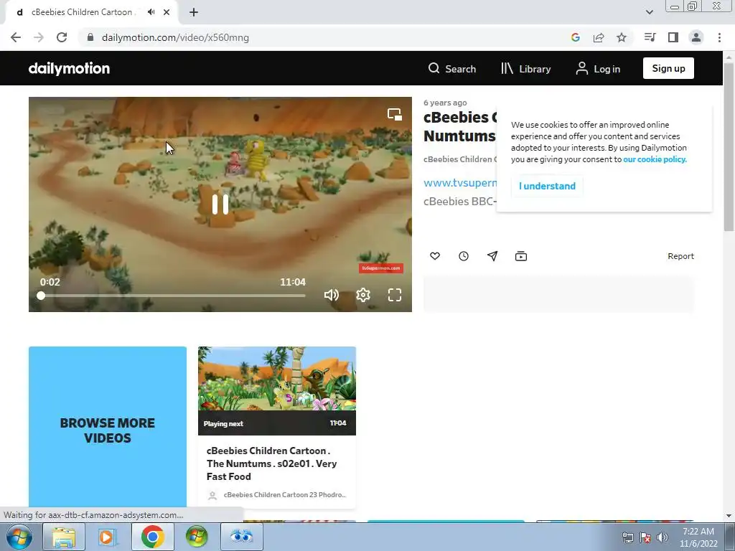Share this page icon in toolbar
735x551 pixels.
click(598, 37)
